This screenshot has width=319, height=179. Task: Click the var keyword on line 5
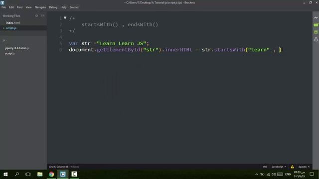tap(73, 43)
